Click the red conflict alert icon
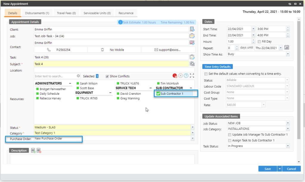Screen dimensions: 305x182 pos(175,76)
